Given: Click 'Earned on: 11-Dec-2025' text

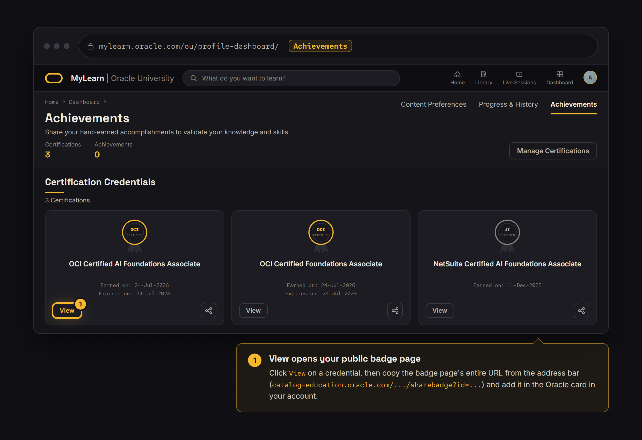Looking at the screenshot, I should [x=507, y=285].
